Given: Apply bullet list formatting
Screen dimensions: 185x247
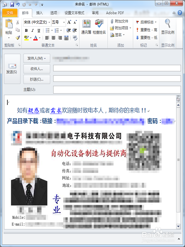Looking at the screenshot, I should tap(47, 30).
